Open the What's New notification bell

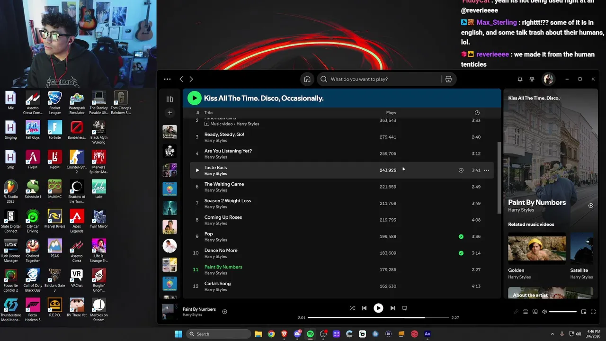coord(520,79)
